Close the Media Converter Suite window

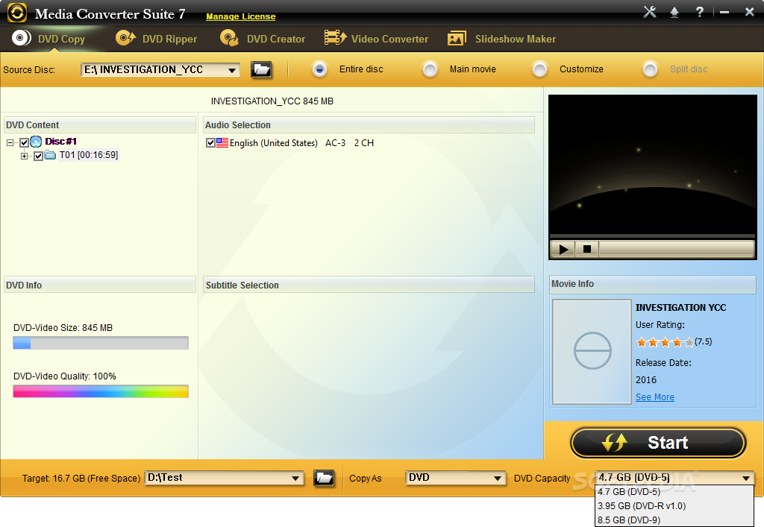pyautogui.click(x=749, y=12)
